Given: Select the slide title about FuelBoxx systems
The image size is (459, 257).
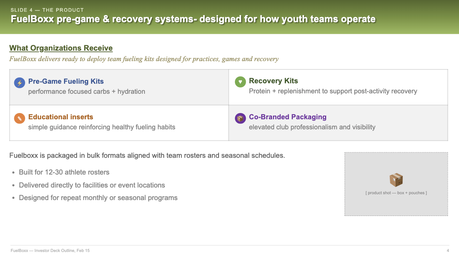Looking at the screenshot, I should [193, 19].
